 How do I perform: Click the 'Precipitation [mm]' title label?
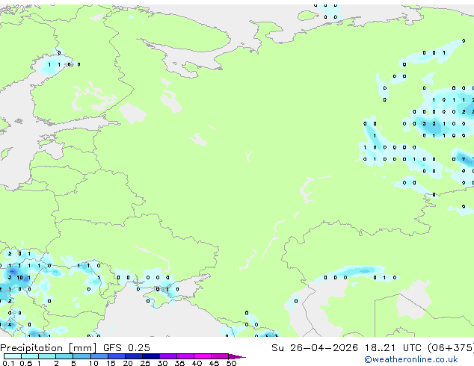tap(49, 348)
